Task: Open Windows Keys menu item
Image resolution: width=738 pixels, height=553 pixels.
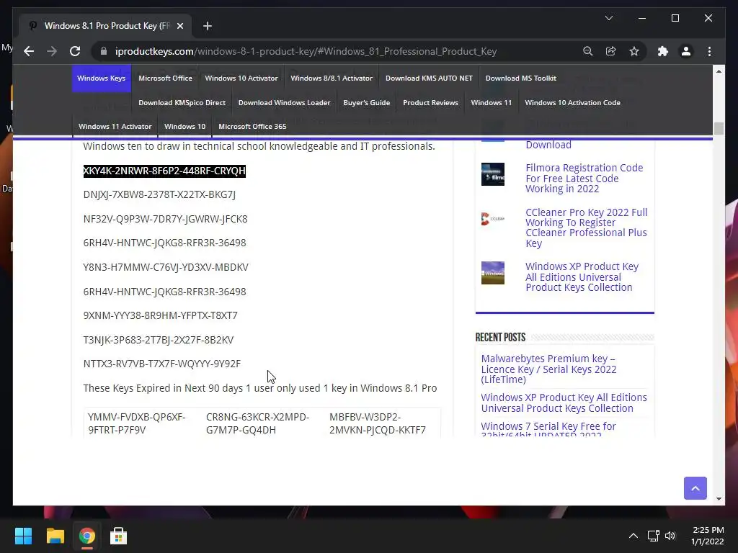Action: click(x=101, y=78)
